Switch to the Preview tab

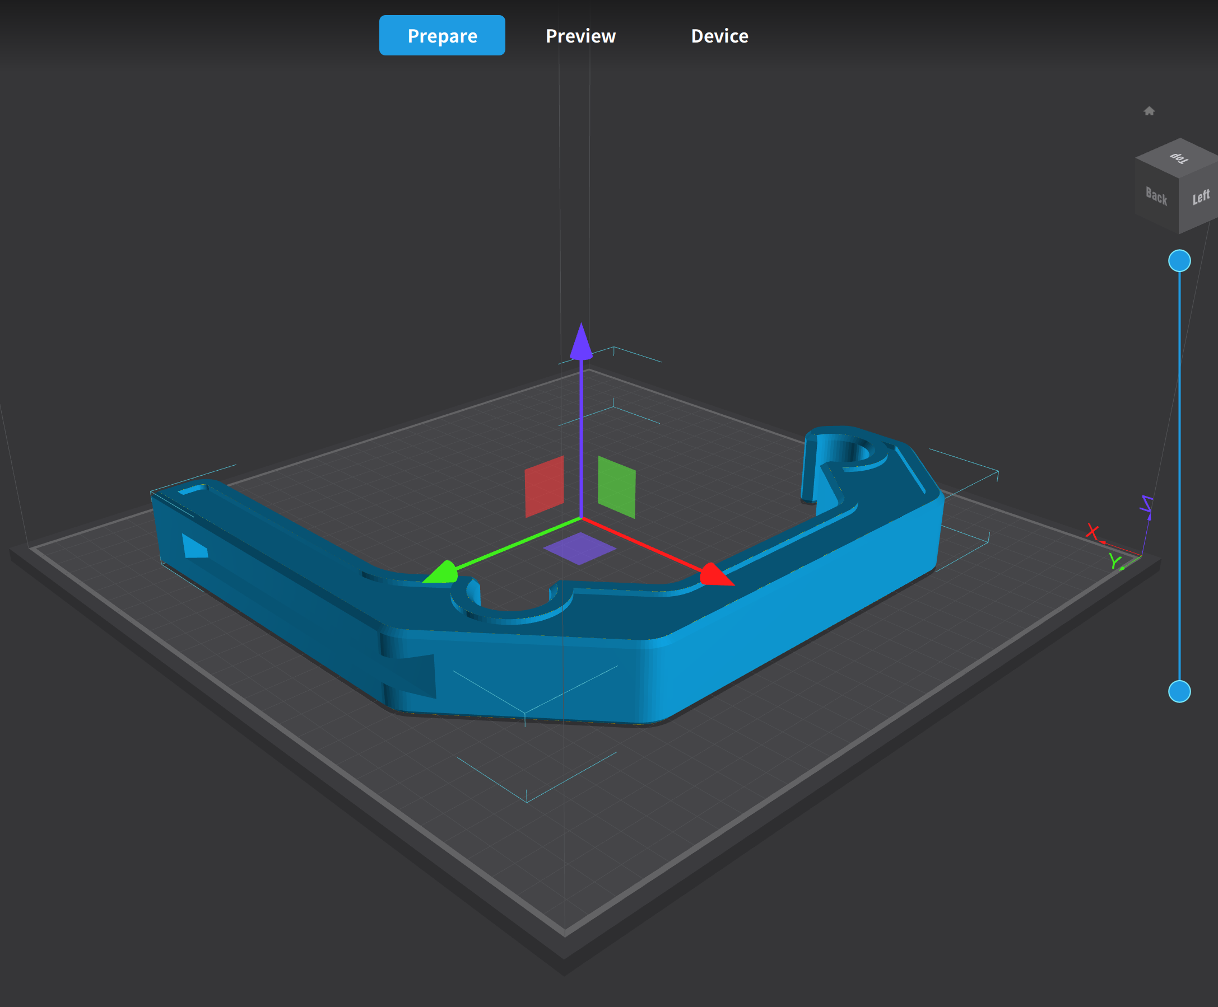click(x=580, y=35)
